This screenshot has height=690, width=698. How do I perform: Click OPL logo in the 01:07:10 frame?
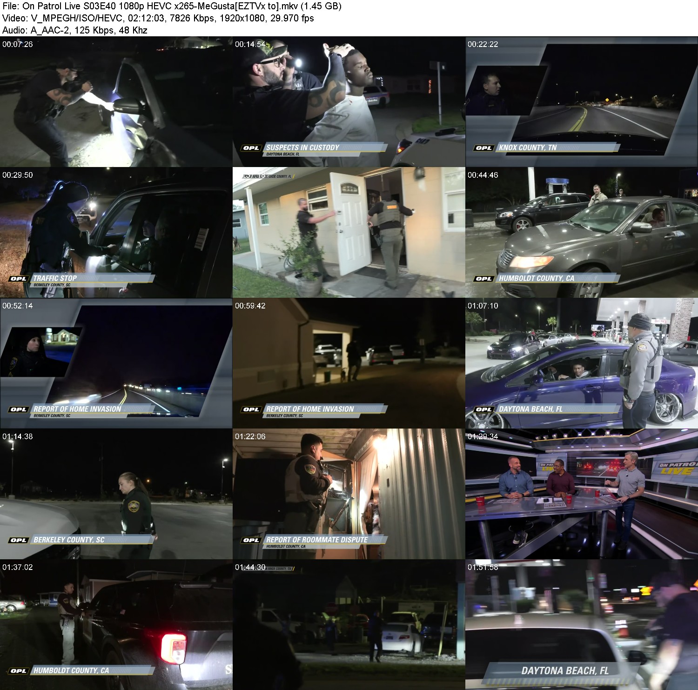click(484, 409)
